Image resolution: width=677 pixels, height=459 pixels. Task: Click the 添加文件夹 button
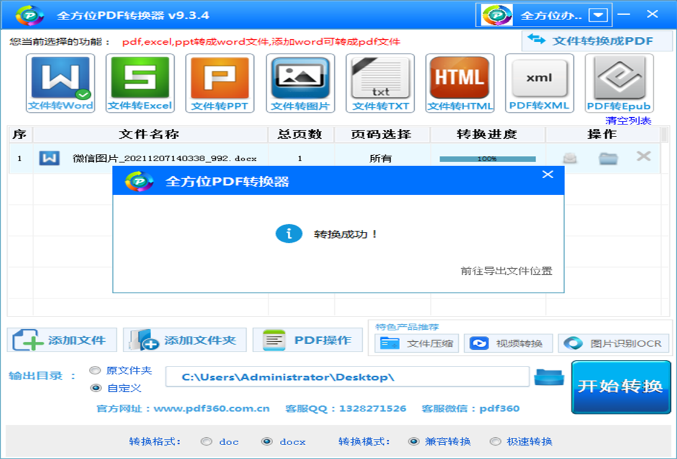(x=185, y=340)
